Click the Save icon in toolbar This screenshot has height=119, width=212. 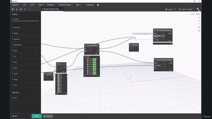pyautogui.click(x=21, y=9)
